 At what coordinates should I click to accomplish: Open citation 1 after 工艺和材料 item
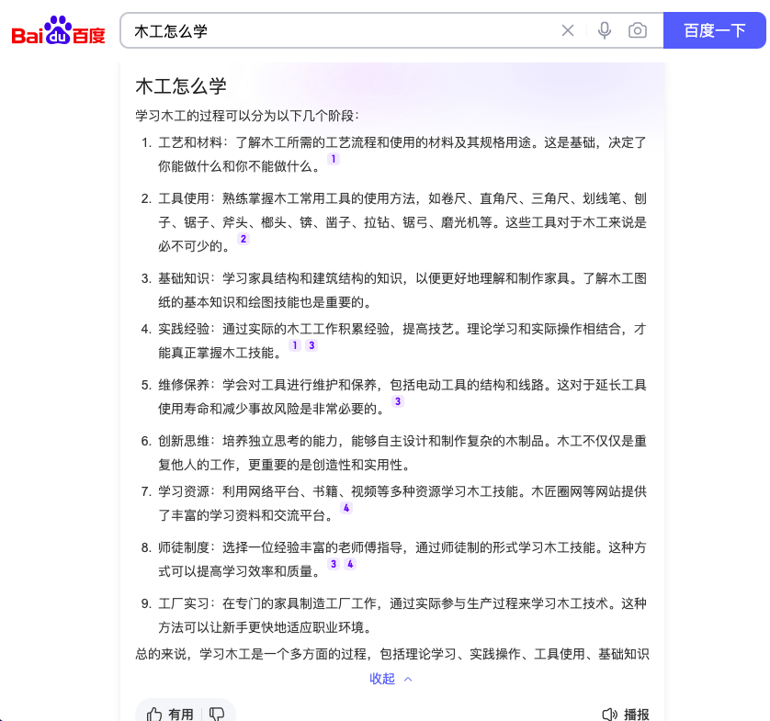tap(334, 159)
